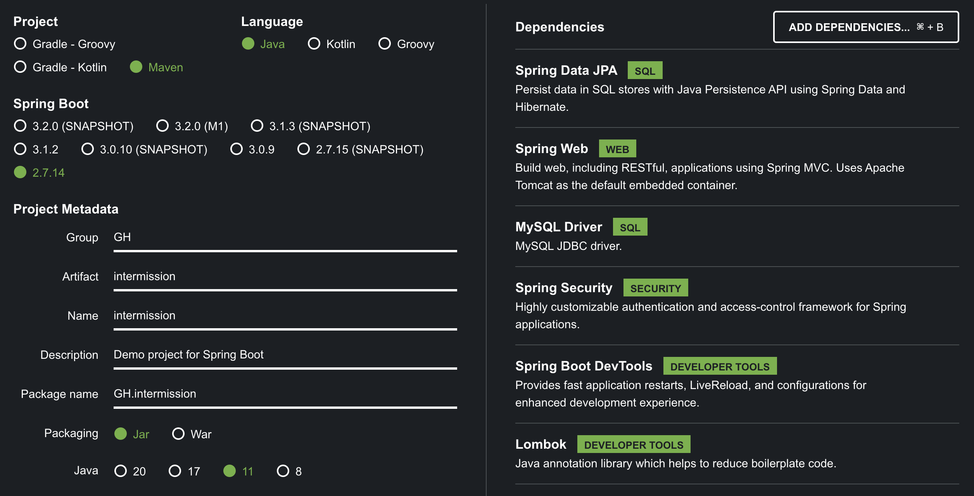Screen dimensions: 974x496
Task: Click the Spring Security dependency entry
Action: (x=563, y=288)
